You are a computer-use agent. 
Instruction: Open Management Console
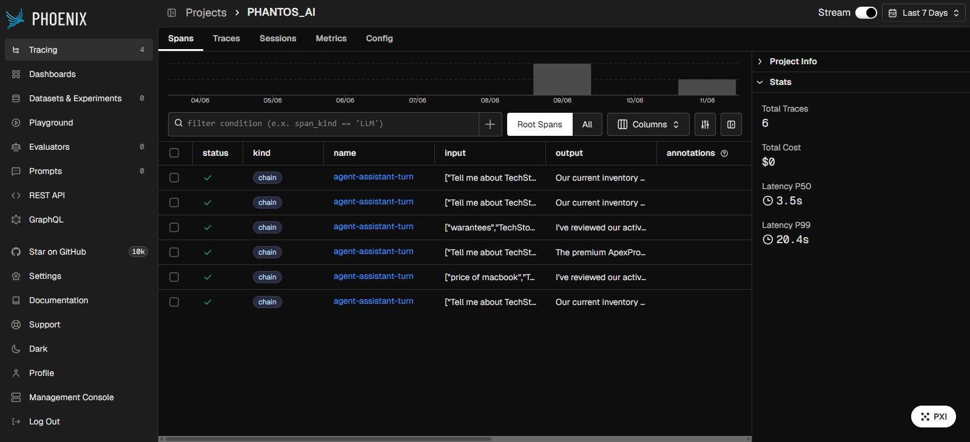click(x=79, y=397)
